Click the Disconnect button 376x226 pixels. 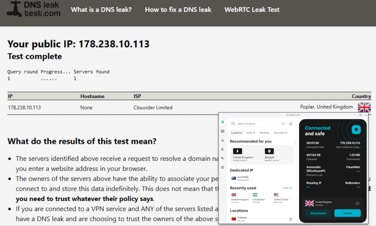[318, 213]
